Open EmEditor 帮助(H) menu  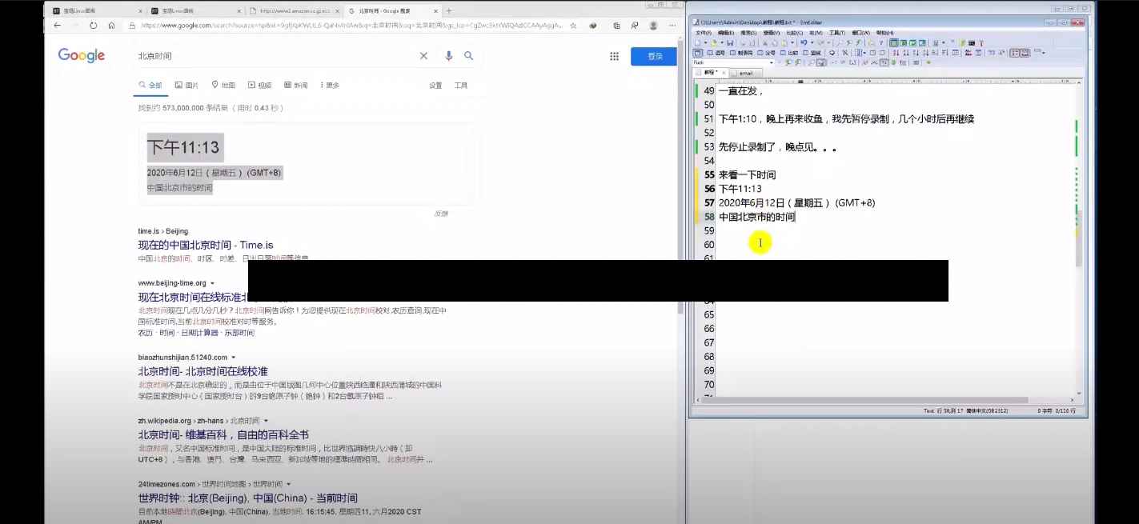[x=884, y=33]
